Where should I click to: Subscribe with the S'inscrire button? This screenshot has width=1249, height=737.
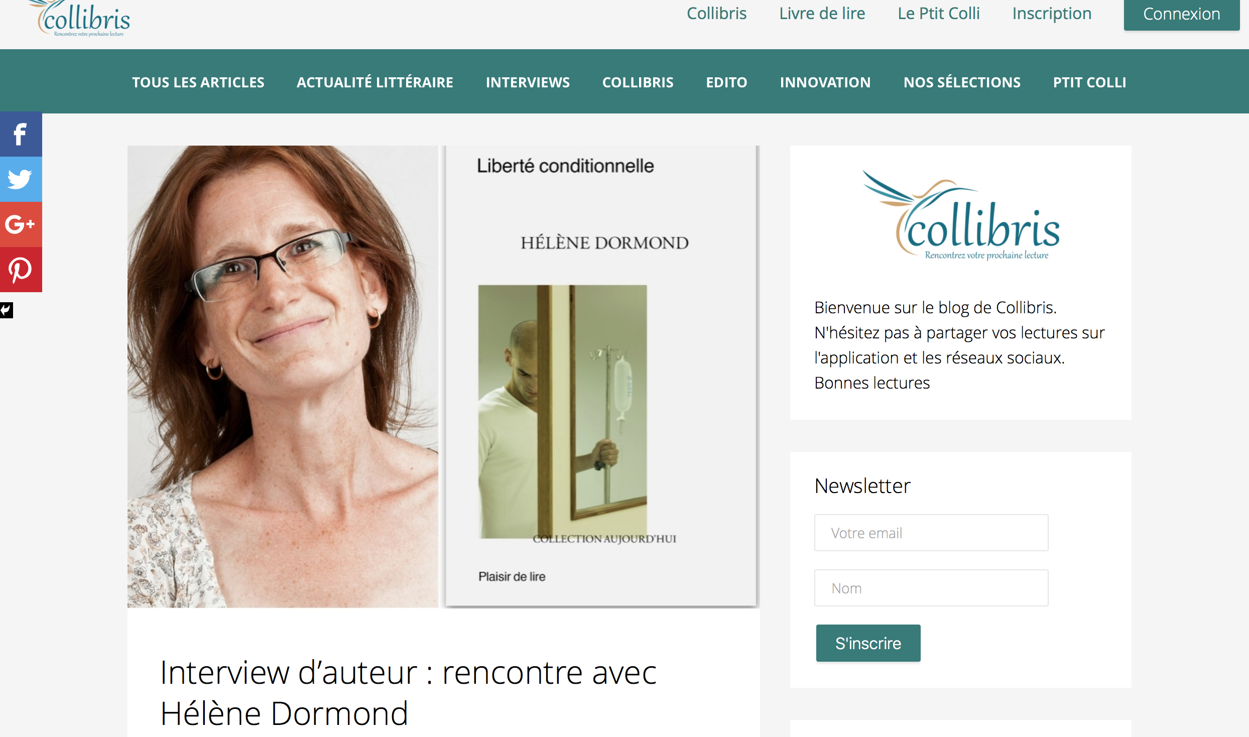[868, 643]
